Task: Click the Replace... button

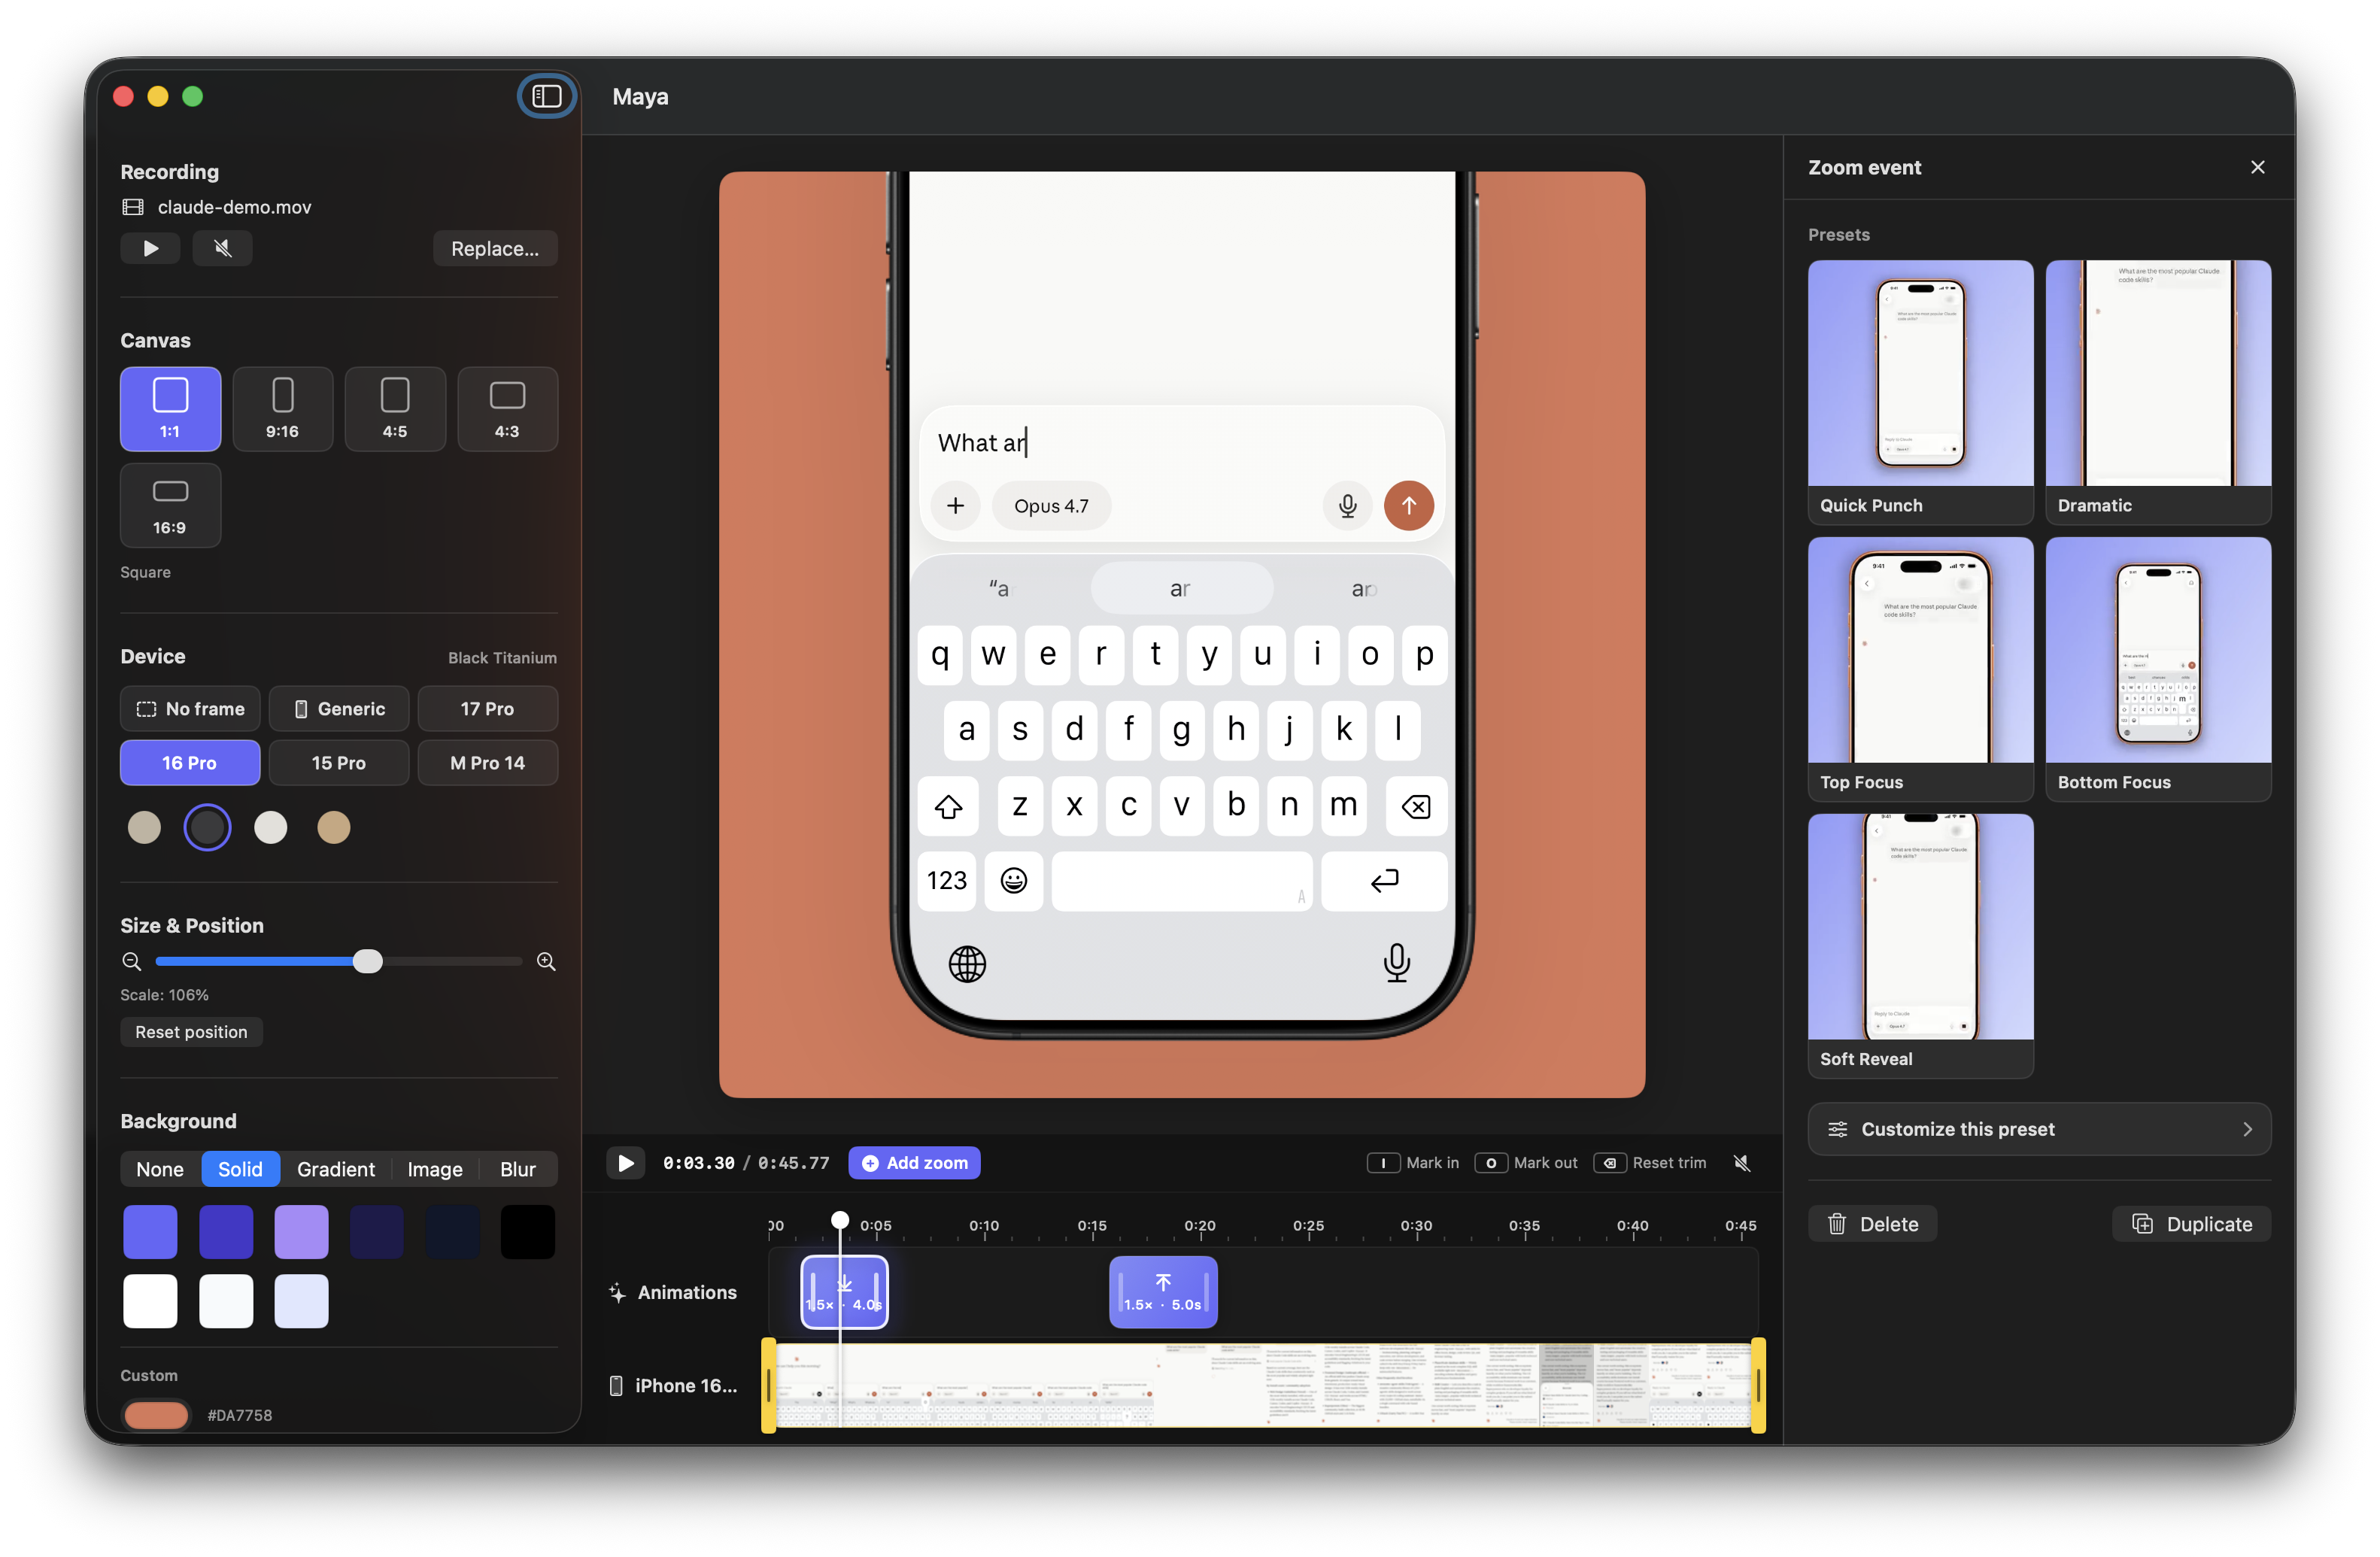Action: click(x=495, y=248)
